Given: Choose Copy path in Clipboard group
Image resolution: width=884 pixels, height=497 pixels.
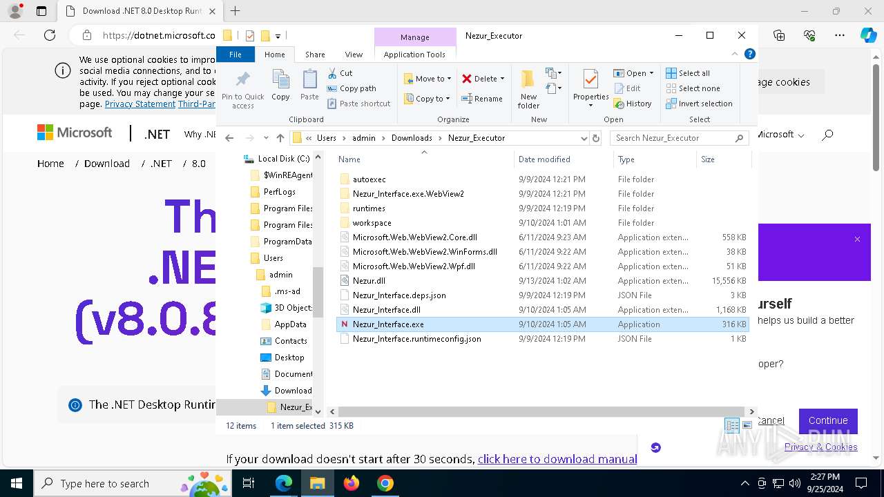Looking at the screenshot, I should (352, 88).
